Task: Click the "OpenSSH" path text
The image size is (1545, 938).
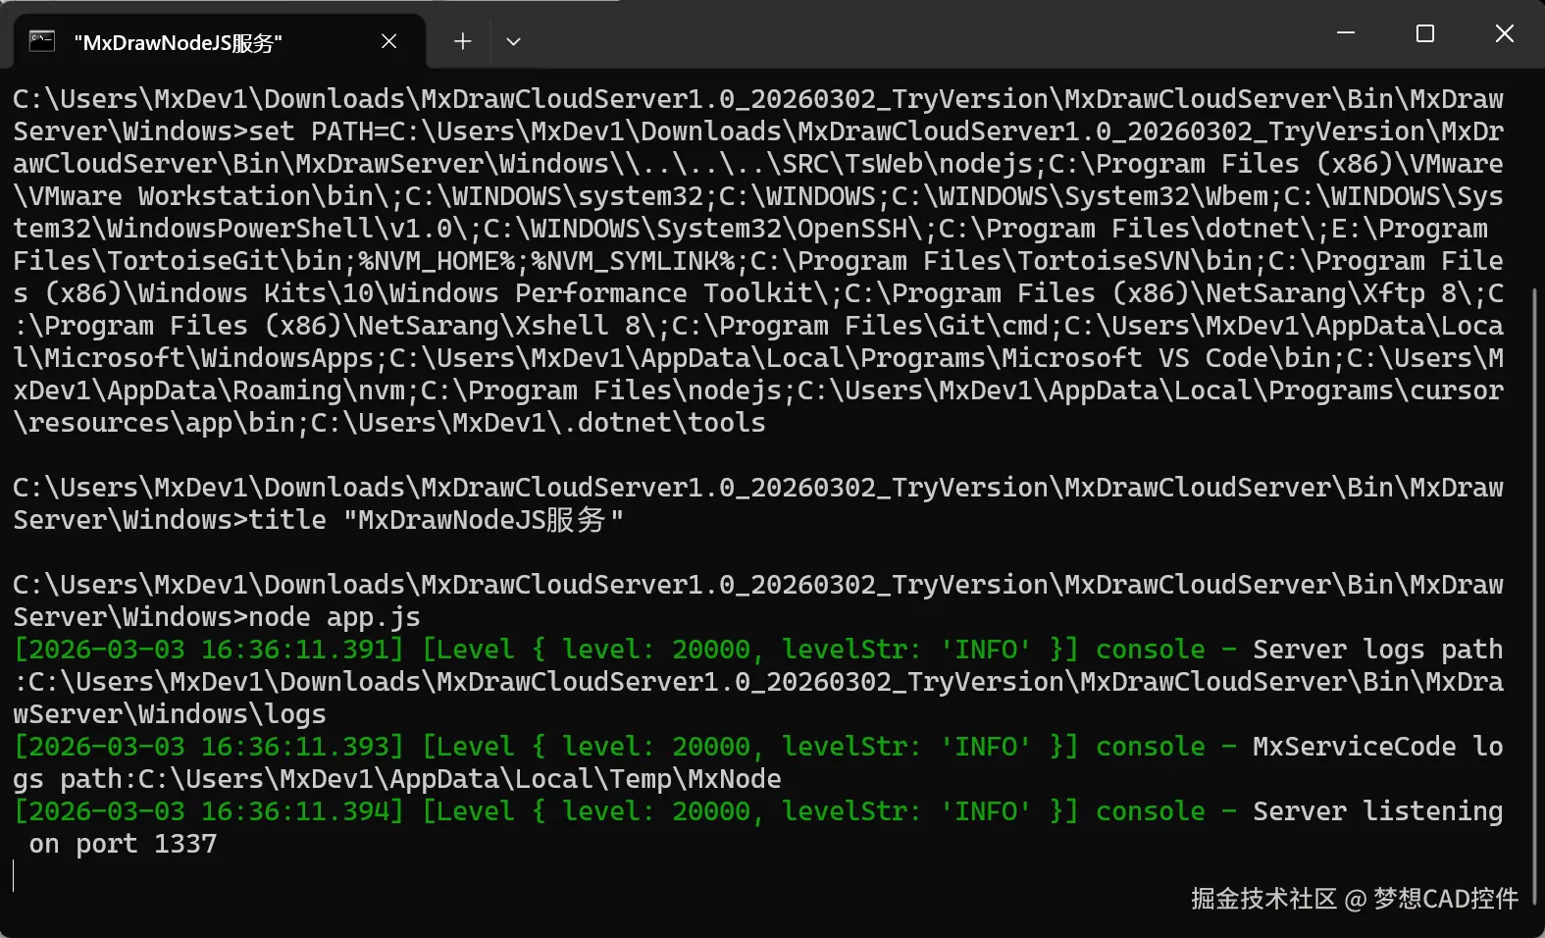Action: [x=852, y=229]
